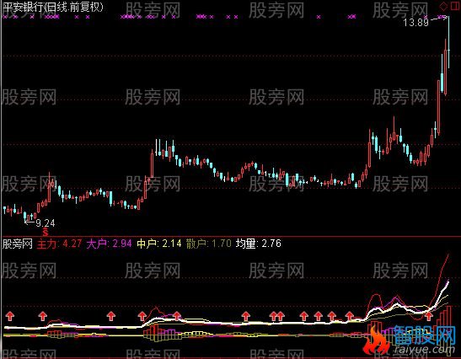Screen dimensions: 461x359
Task: Click the 中户: 2.14 indicator value
Action: point(159,244)
